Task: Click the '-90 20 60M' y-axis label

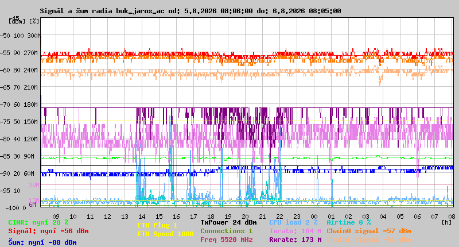Action: [x=17, y=173]
